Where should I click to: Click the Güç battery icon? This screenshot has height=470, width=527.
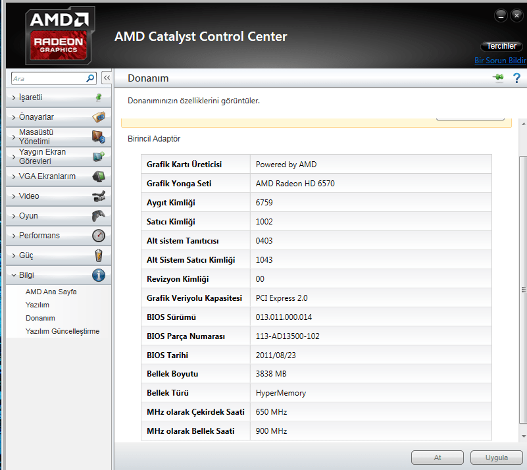click(x=99, y=255)
